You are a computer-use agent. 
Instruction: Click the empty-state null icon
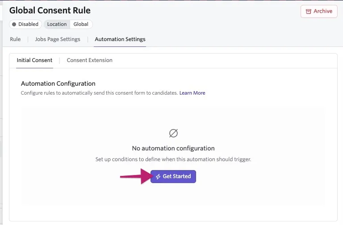click(173, 133)
